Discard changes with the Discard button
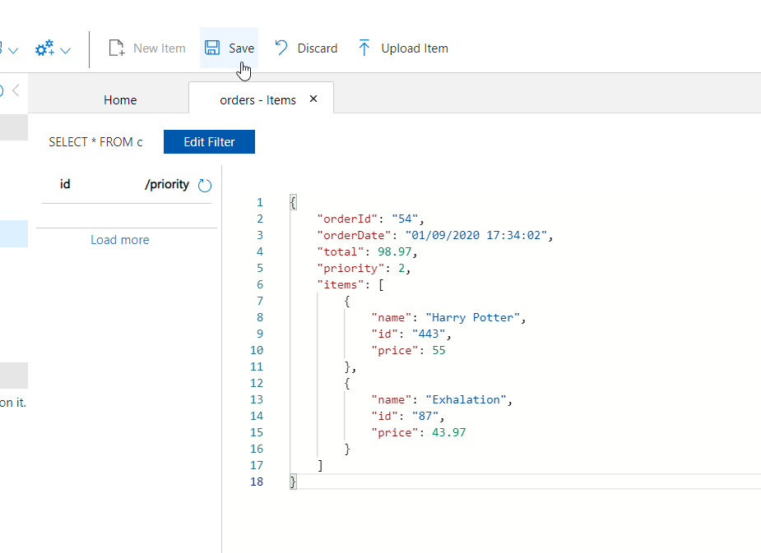Screen dimensions: 761x553 point(306,48)
